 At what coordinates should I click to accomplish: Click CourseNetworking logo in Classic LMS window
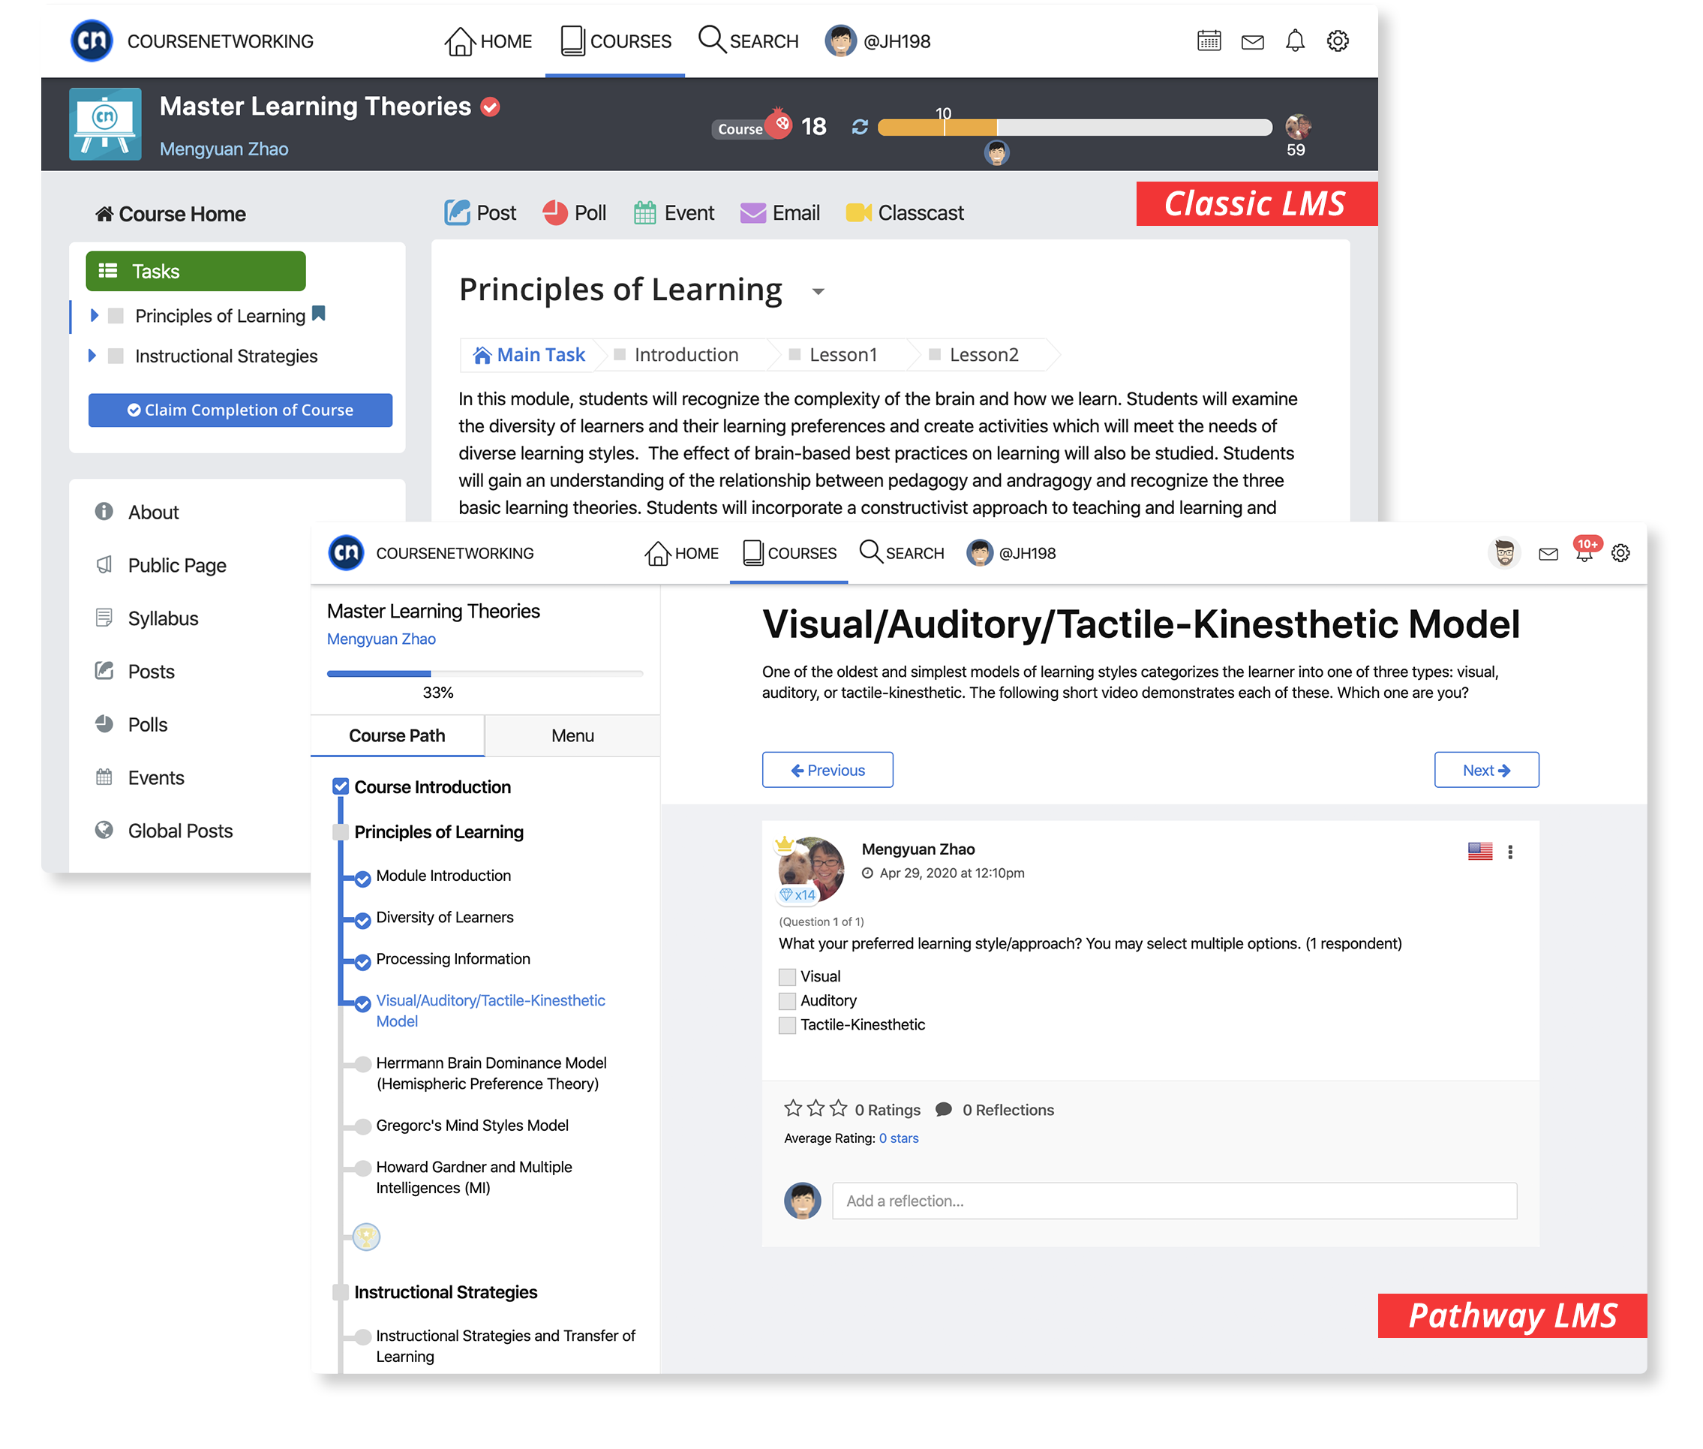click(x=91, y=41)
